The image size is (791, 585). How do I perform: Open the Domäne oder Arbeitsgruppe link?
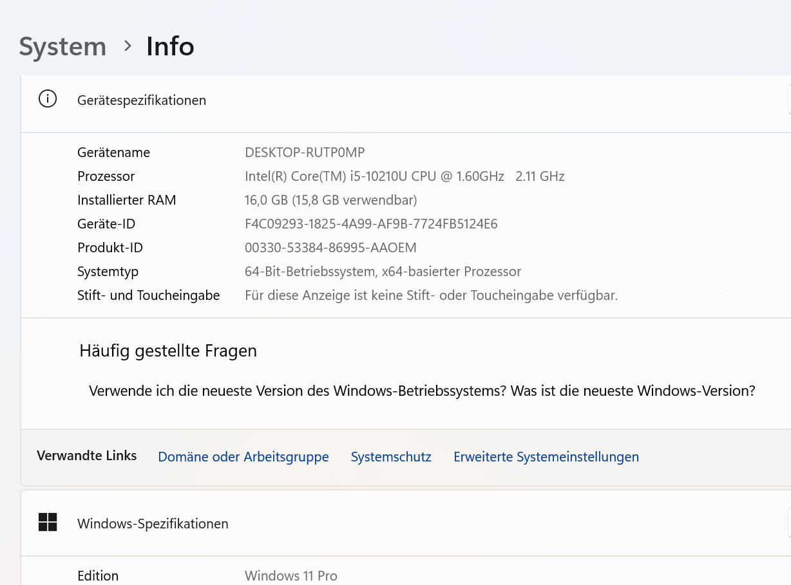click(243, 457)
